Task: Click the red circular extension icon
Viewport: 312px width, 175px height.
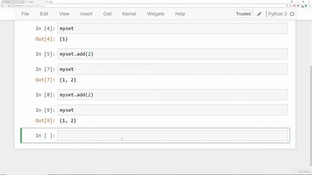Action: [294, 6]
